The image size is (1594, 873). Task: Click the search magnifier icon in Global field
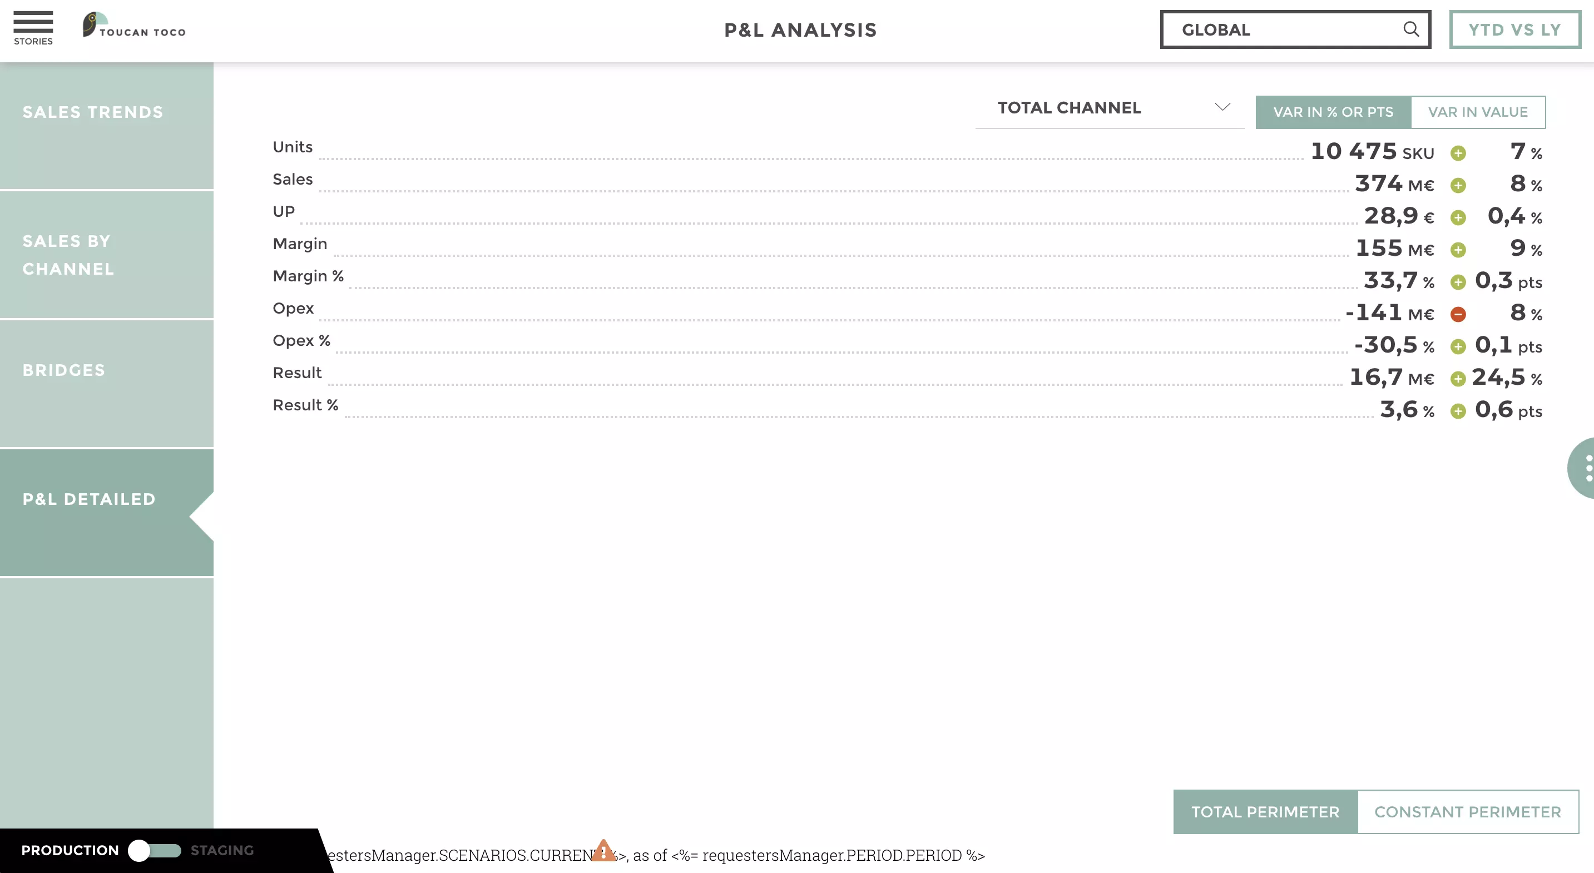click(x=1411, y=29)
